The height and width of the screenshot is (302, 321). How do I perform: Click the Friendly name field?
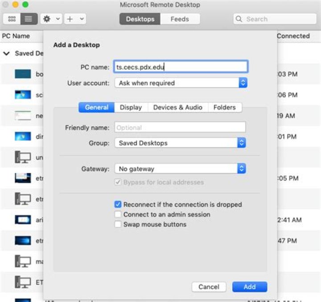click(180, 127)
